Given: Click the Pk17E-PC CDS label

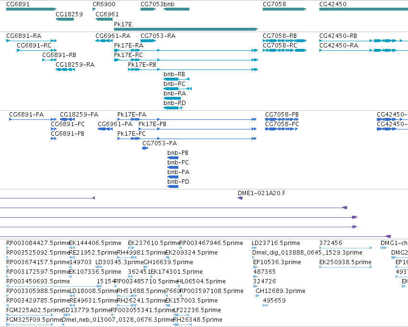Looking at the screenshot, I should pyautogui.click(x=131, y=134).
